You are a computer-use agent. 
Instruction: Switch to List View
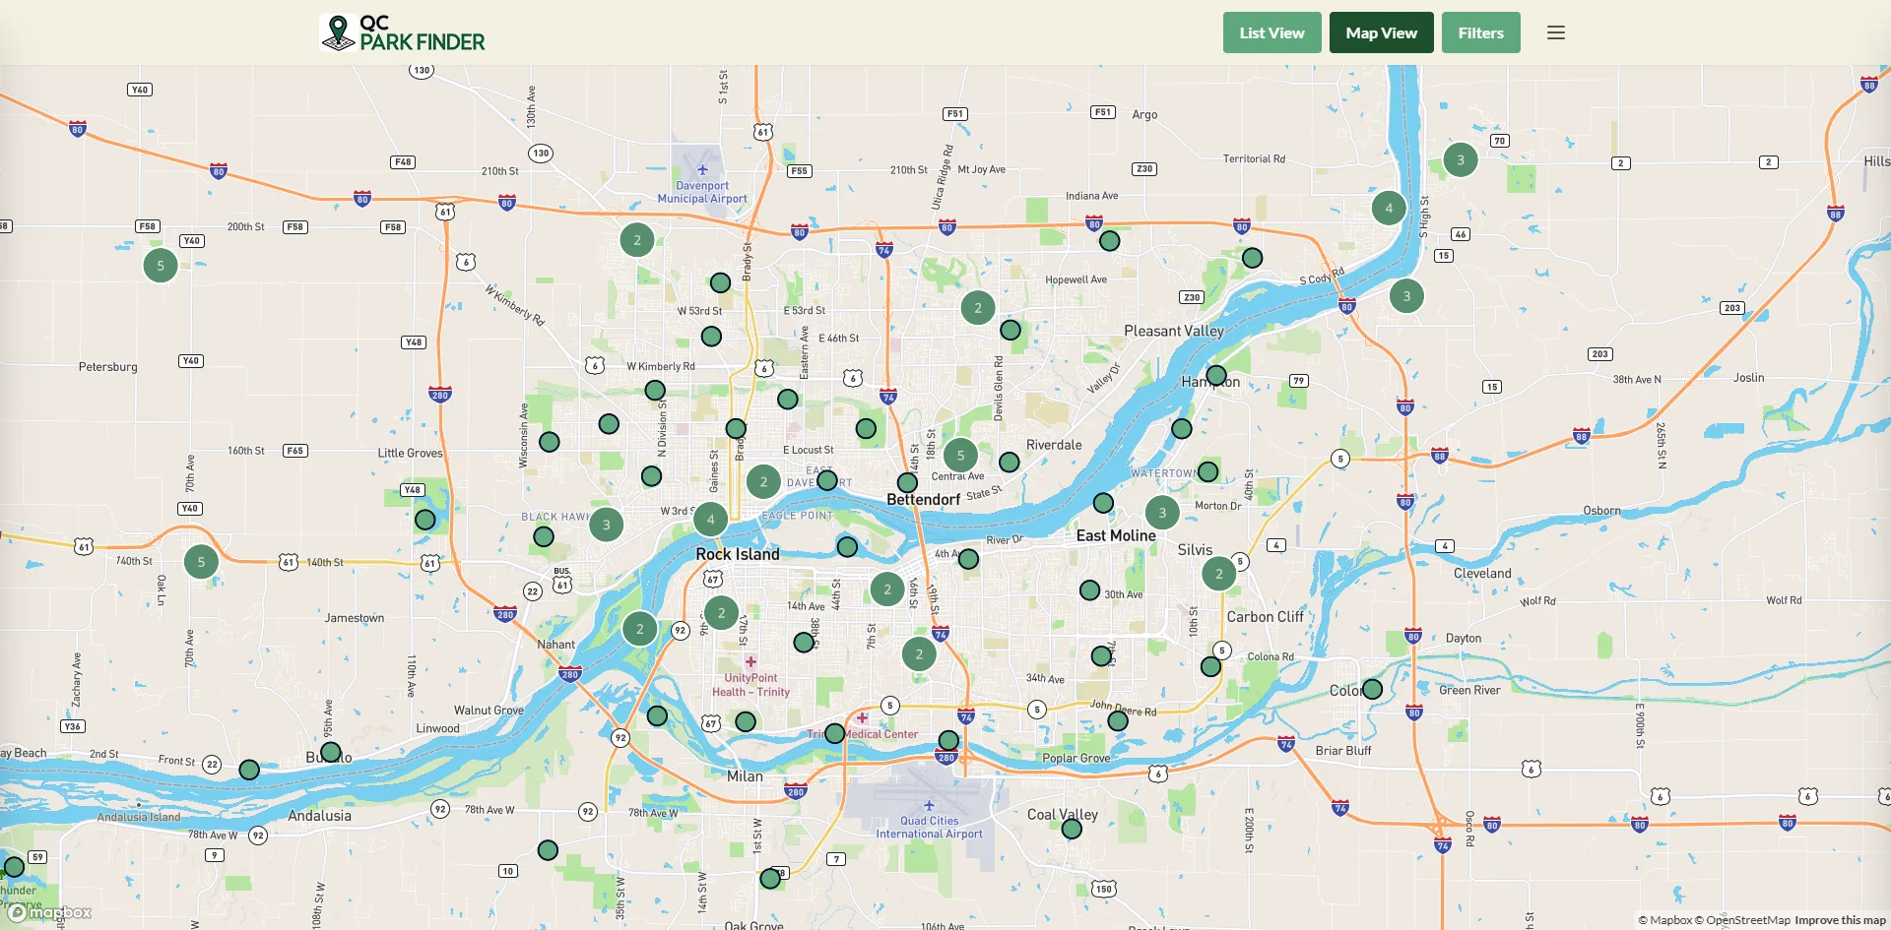(1272, 32)
